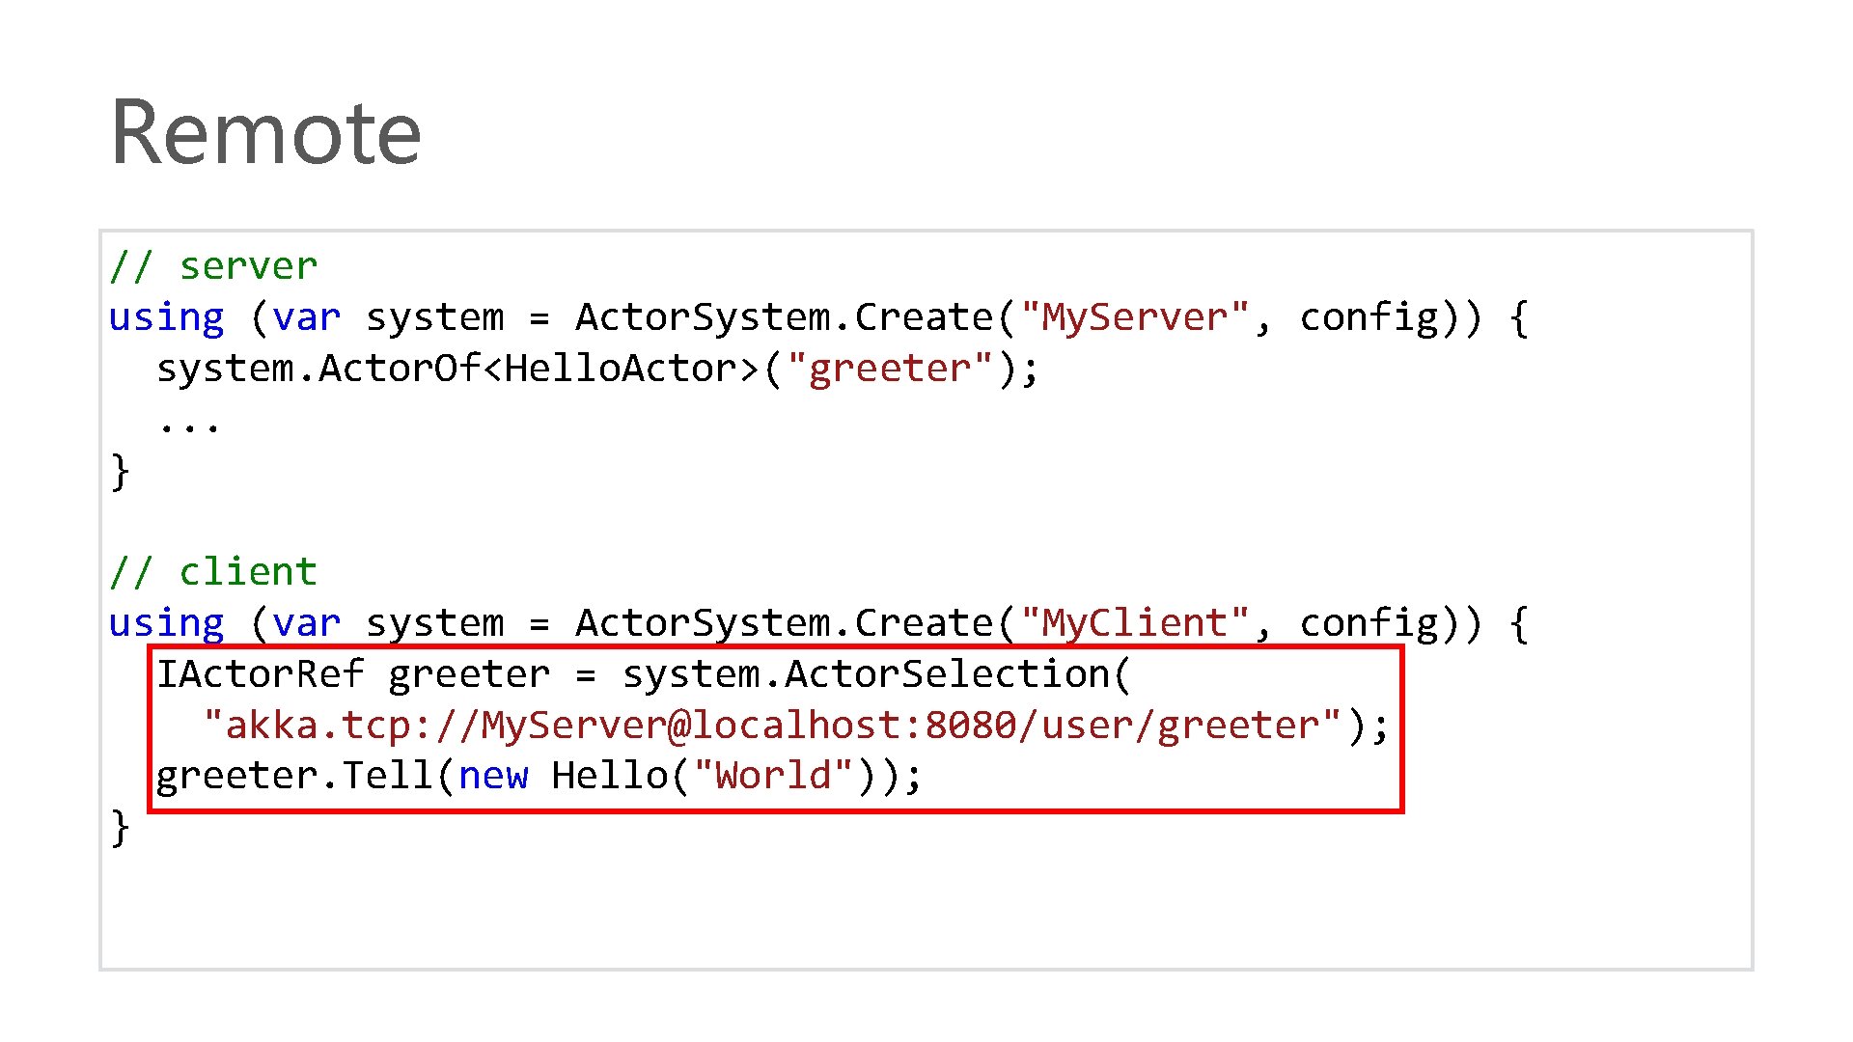The height and width of the screenshot is (1042, 1853).
Task: Click the ActorSystem.Create server icon
Action: pyautogui.click(x=788, y=315)
